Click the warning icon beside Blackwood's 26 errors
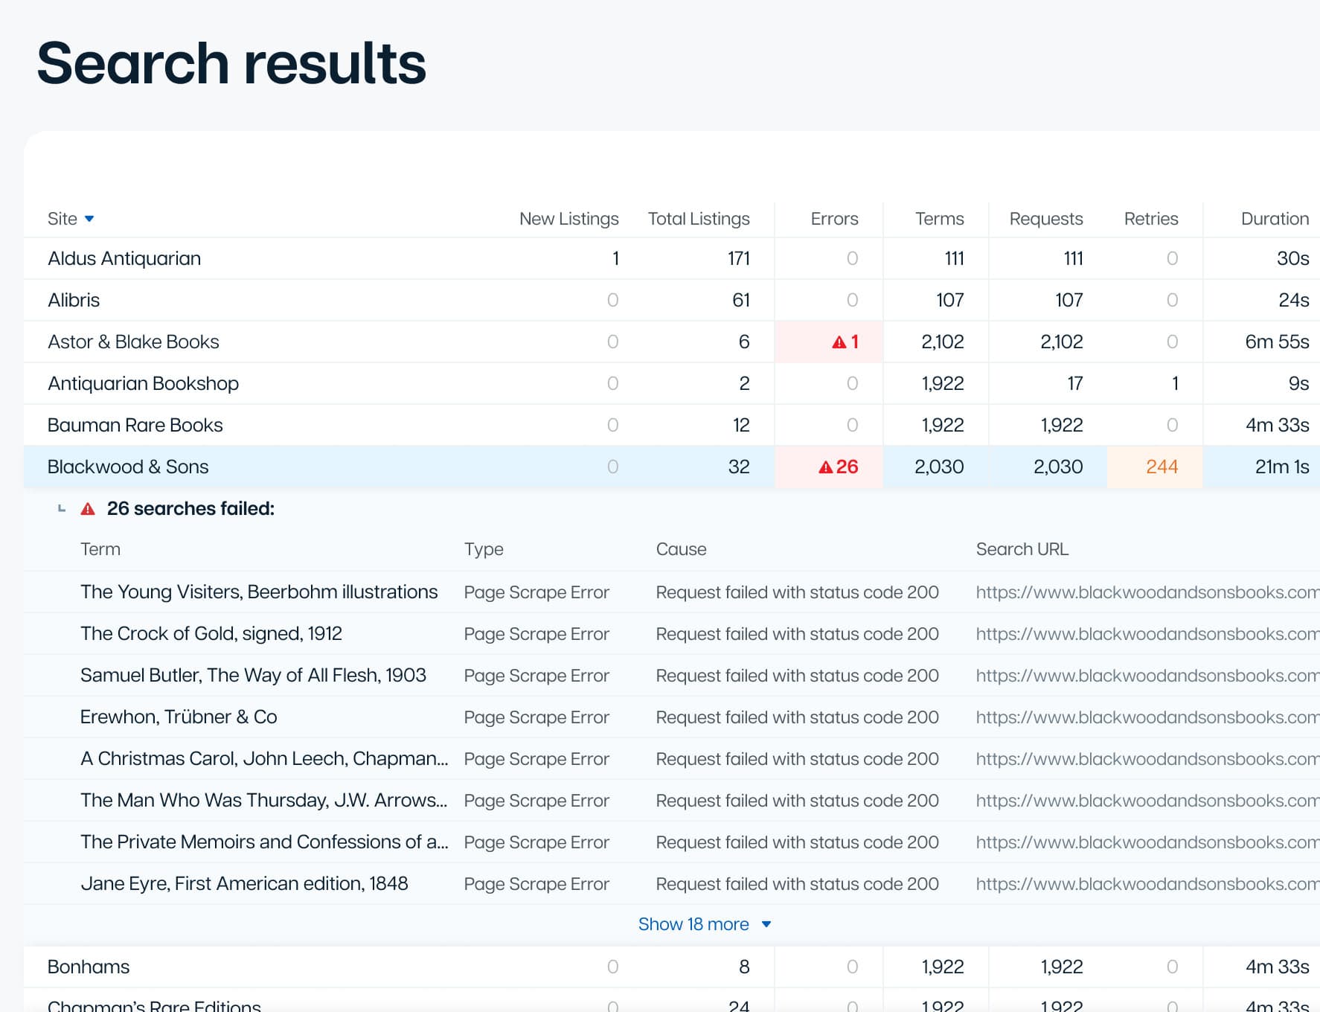This screenshot has width=1320, height=1012. click(825, 467)
